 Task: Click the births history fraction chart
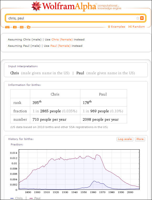click(79, 170)
